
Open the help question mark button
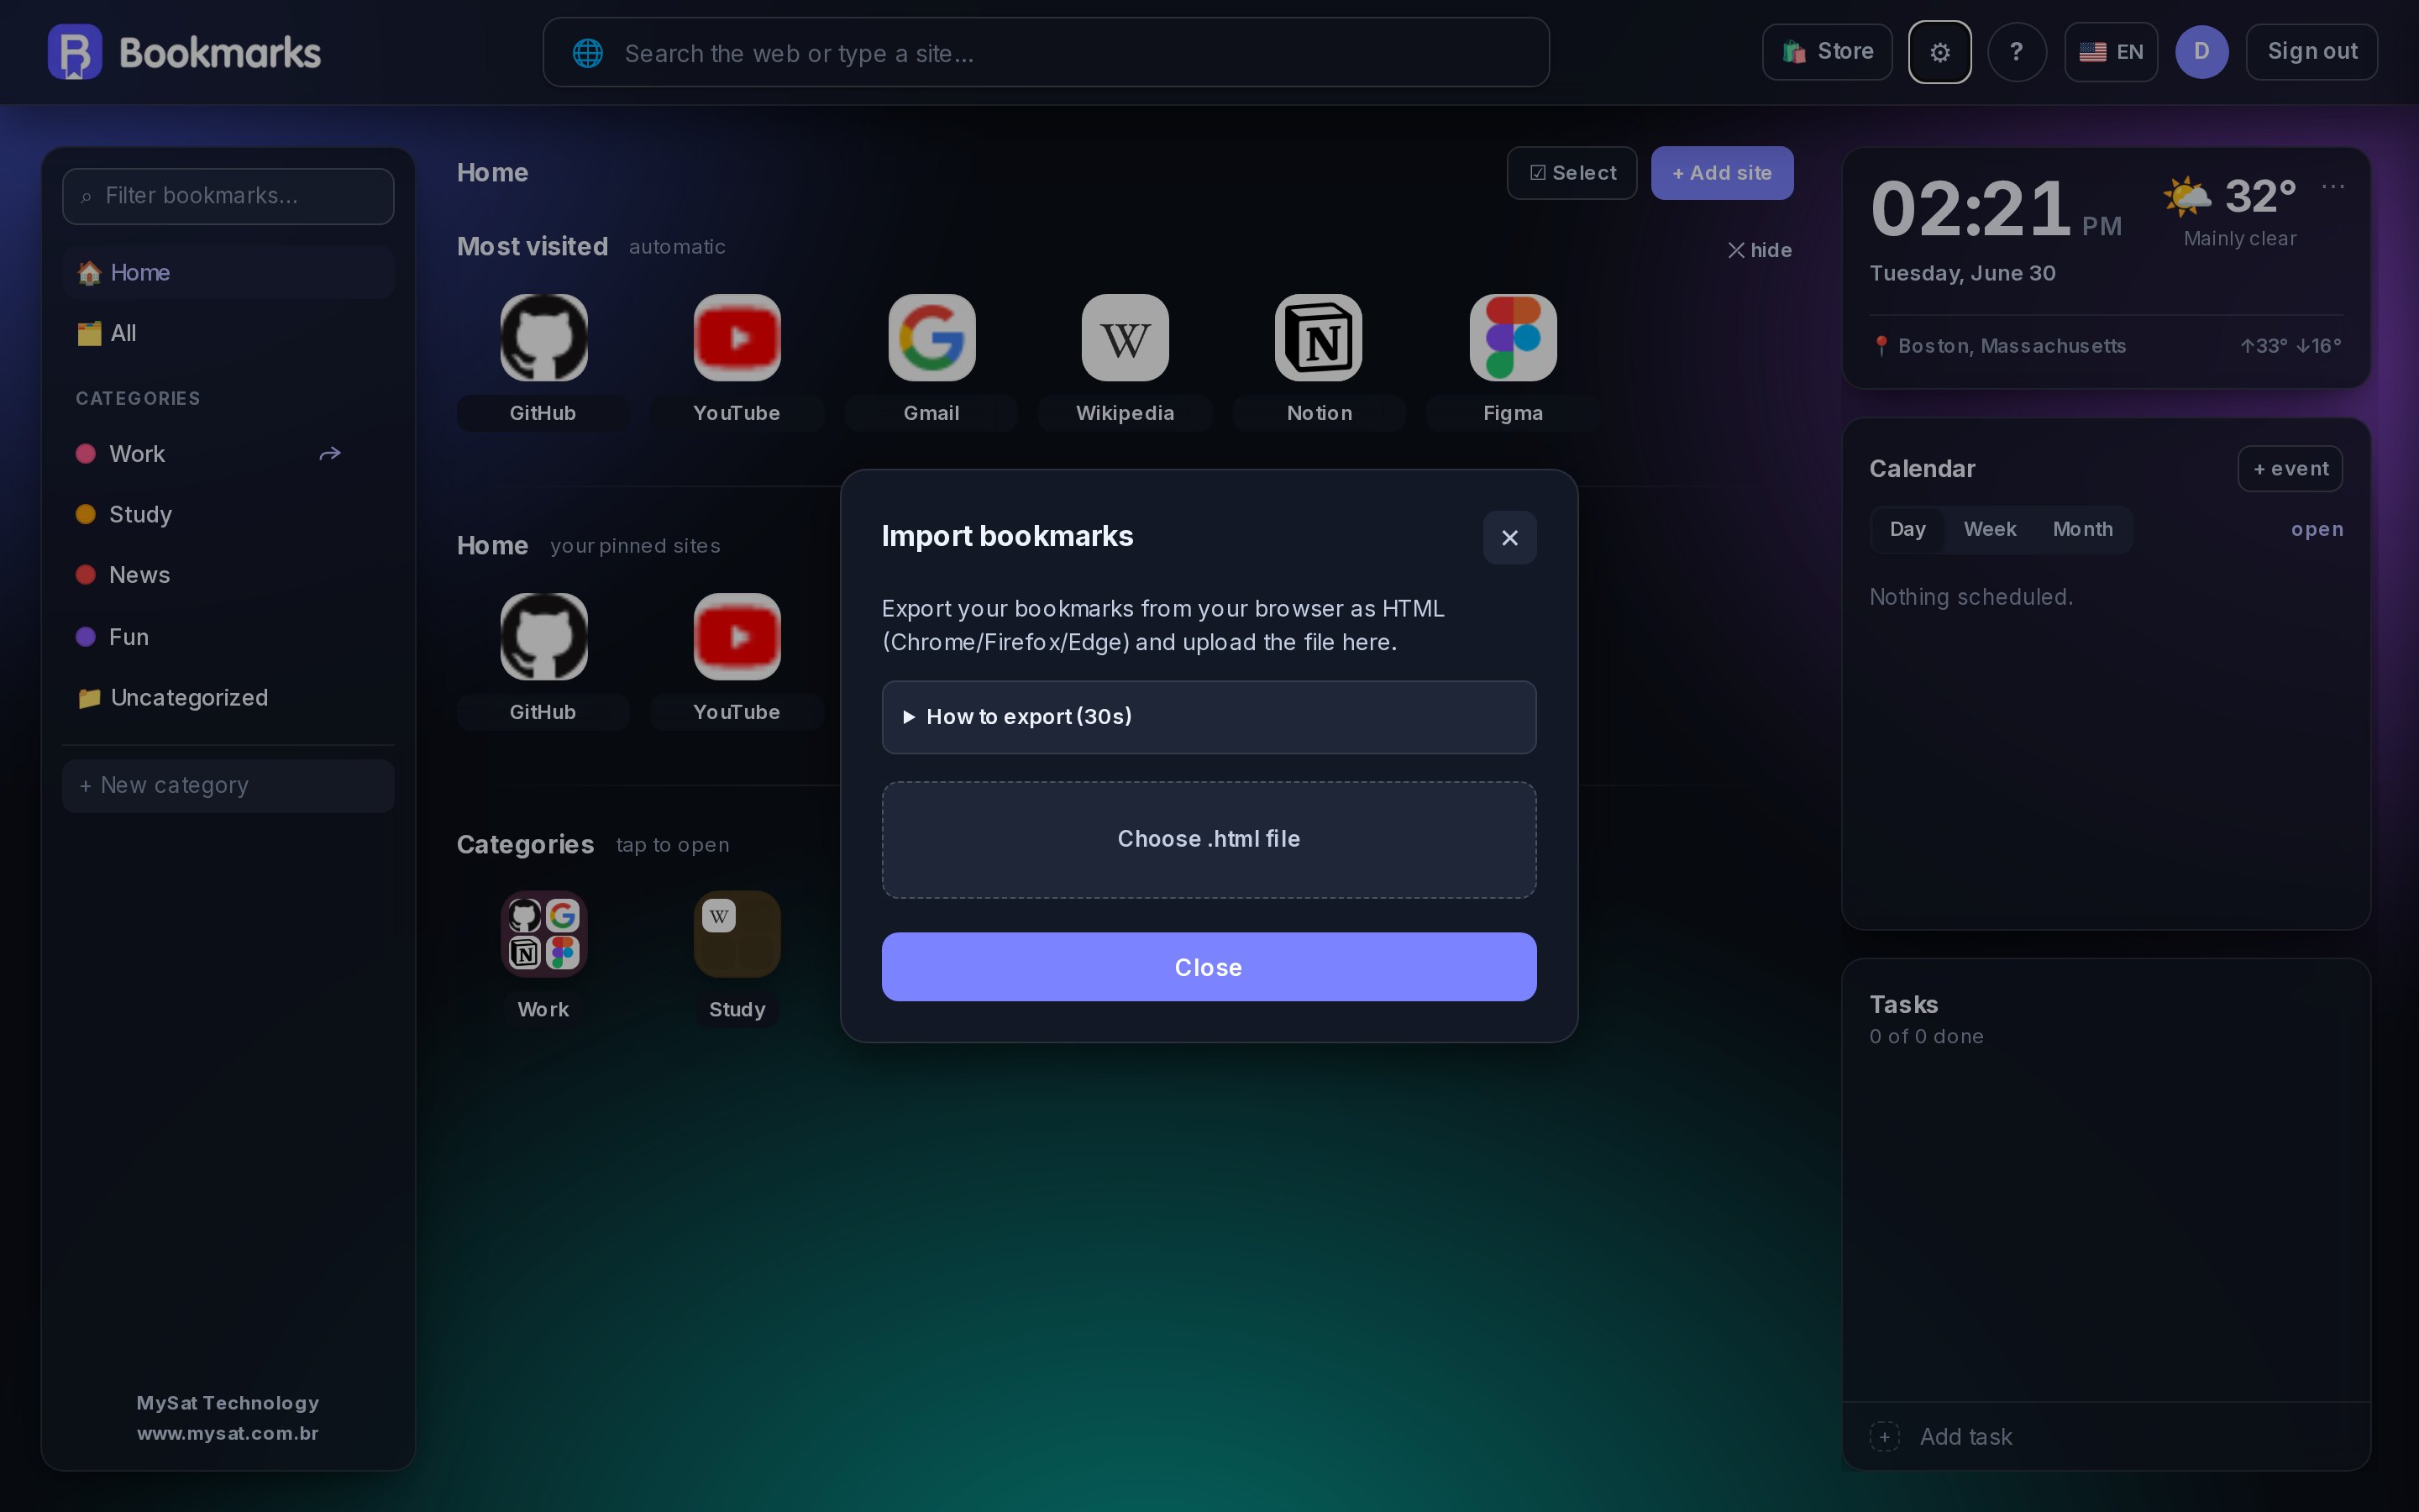[x=2016, y=52]
